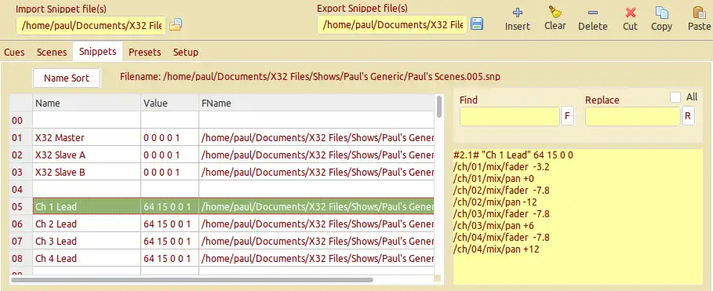The width and height of the screenshot is (713, 291).
Task: Click the Name Sort button
Action: 67,78
